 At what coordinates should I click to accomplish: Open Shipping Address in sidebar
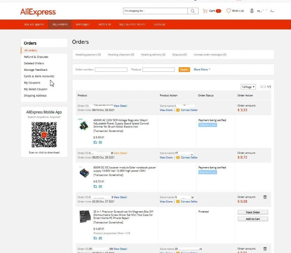tap(35, 96)
